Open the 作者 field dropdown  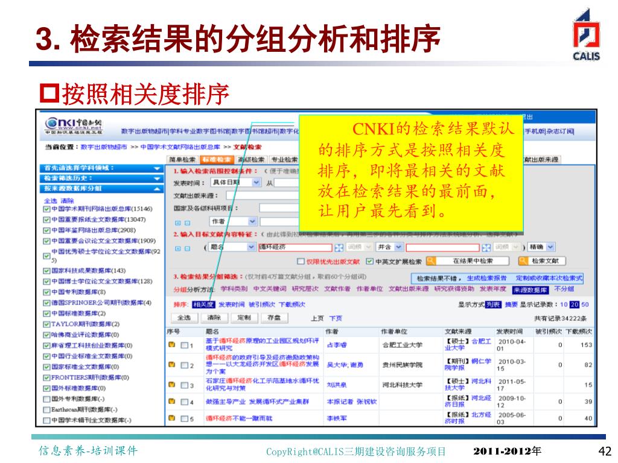252,221
